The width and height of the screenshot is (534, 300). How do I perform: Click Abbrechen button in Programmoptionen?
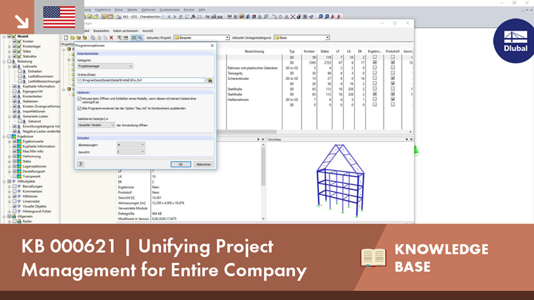point(204,165)
